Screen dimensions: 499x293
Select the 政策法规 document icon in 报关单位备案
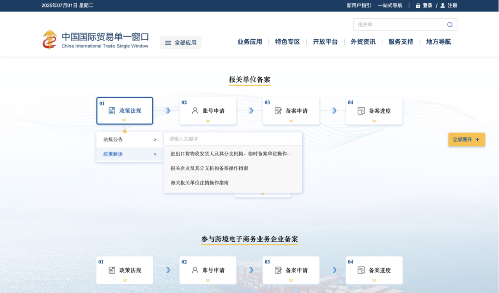[x=111, y=110]
